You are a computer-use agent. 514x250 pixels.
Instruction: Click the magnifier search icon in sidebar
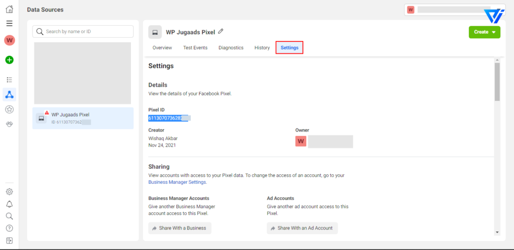(x=10, y=216)
